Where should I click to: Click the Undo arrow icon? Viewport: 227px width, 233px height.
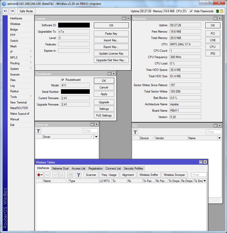pos(6,11)
